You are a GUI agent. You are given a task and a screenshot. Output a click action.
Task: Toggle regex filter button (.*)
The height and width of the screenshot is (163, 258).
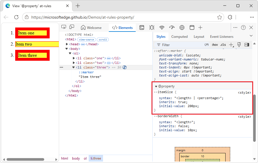click(x=207, y=45)
